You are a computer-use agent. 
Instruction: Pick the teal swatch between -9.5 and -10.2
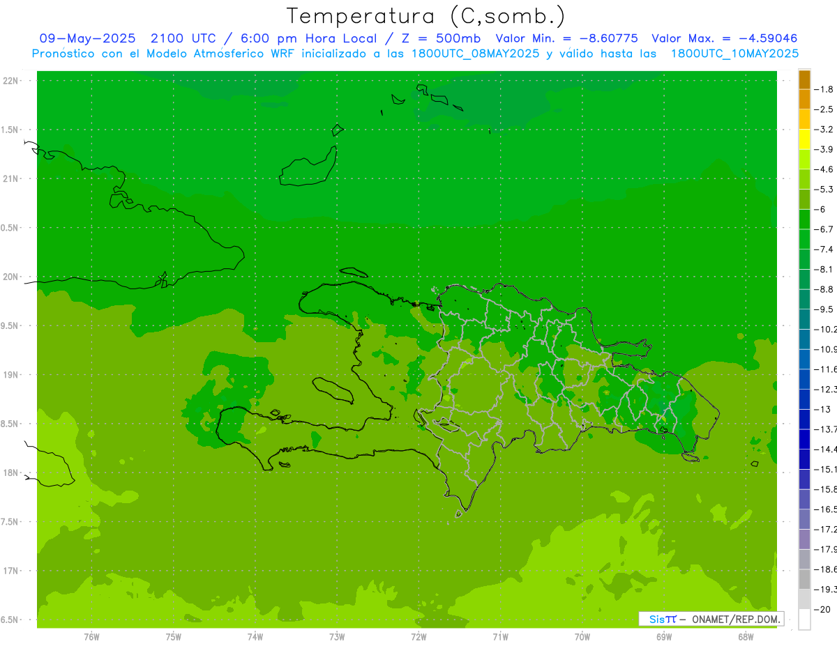(804, 319)
